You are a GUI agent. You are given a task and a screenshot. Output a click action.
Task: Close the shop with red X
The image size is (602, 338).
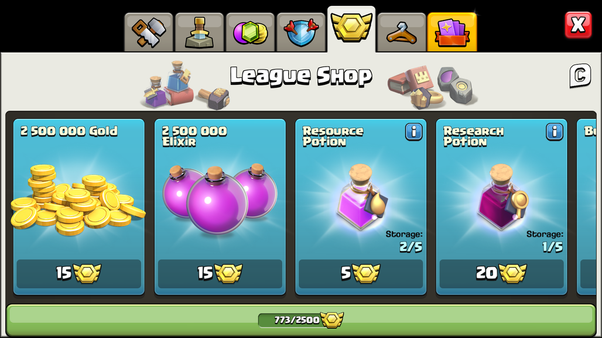578,25
